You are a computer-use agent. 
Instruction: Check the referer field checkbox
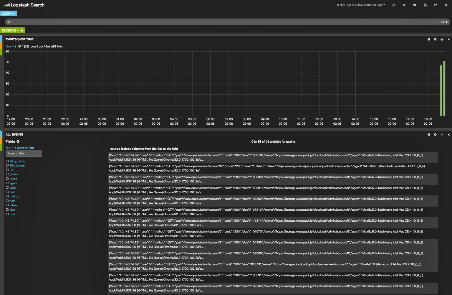pos(7,205)
